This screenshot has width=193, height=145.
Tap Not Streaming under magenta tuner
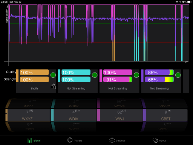tap(118, 88)
